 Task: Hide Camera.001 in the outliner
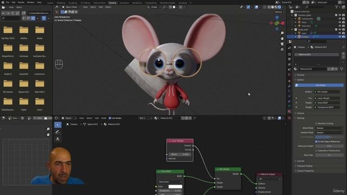point(340,19)
